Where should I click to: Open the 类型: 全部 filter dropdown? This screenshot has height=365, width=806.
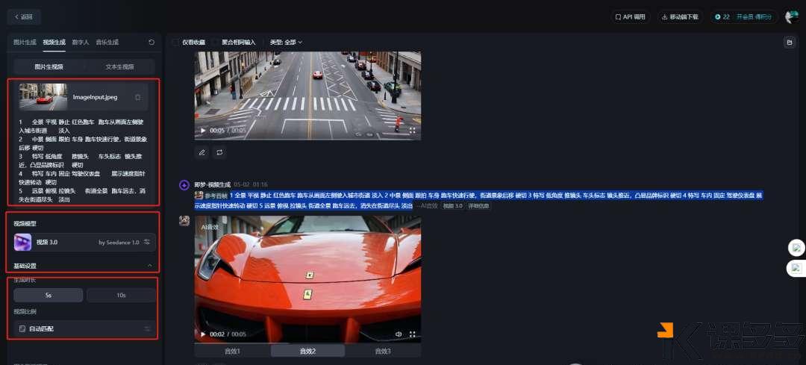[286, 42]
